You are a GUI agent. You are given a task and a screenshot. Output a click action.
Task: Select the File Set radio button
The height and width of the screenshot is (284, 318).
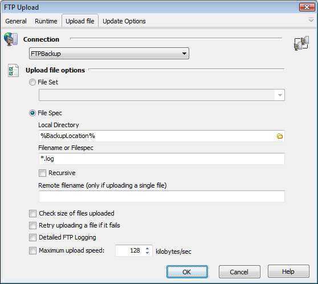coord(32,82)
